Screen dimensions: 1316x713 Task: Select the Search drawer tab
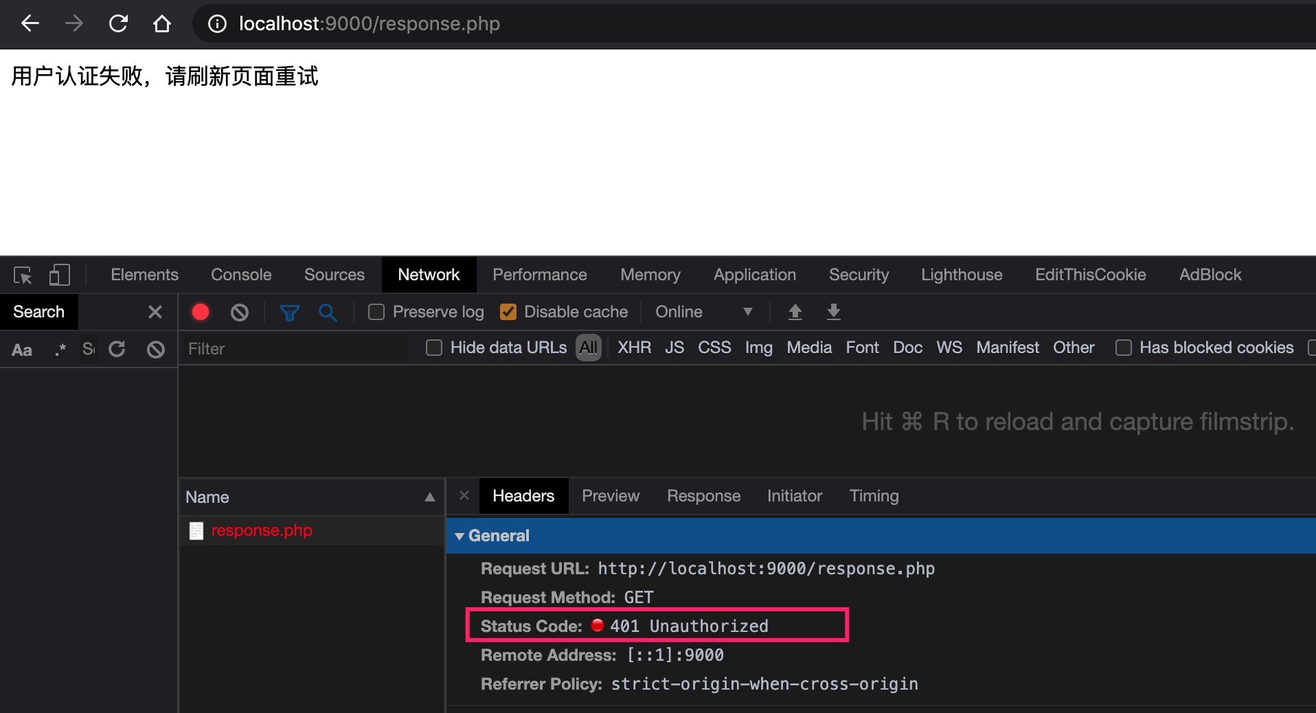point(38,312)
